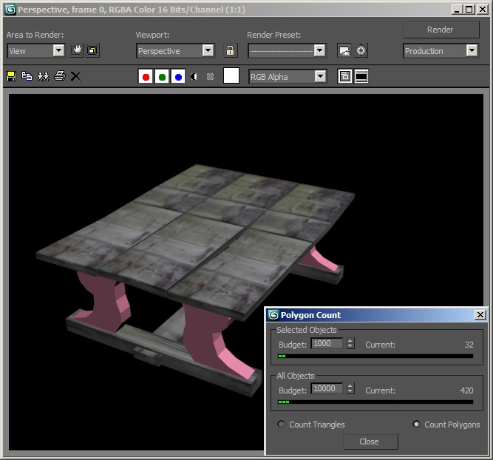The width and height of the screenshot is (493, 460).
Task: Click the All Objects Budget field
Action: tap(327, 388)
